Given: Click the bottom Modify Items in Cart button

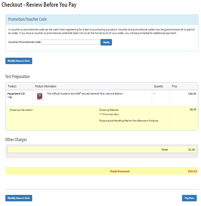Looking at the screenshot, I should (19, 198).
